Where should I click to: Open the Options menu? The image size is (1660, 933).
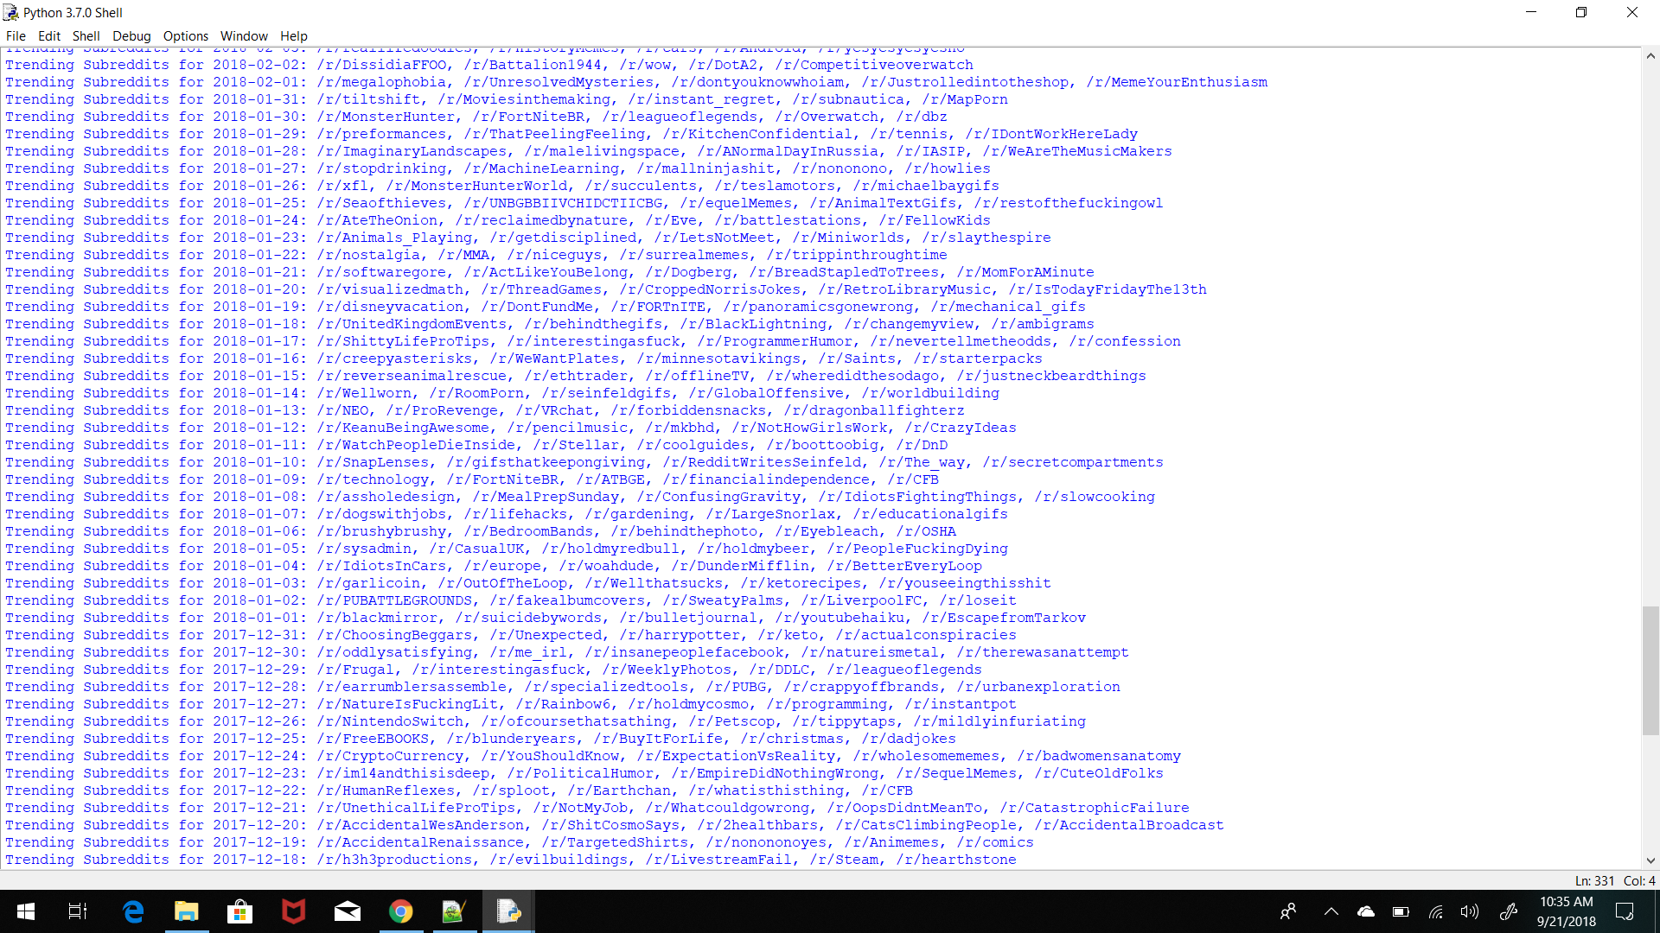pos(186,36)
